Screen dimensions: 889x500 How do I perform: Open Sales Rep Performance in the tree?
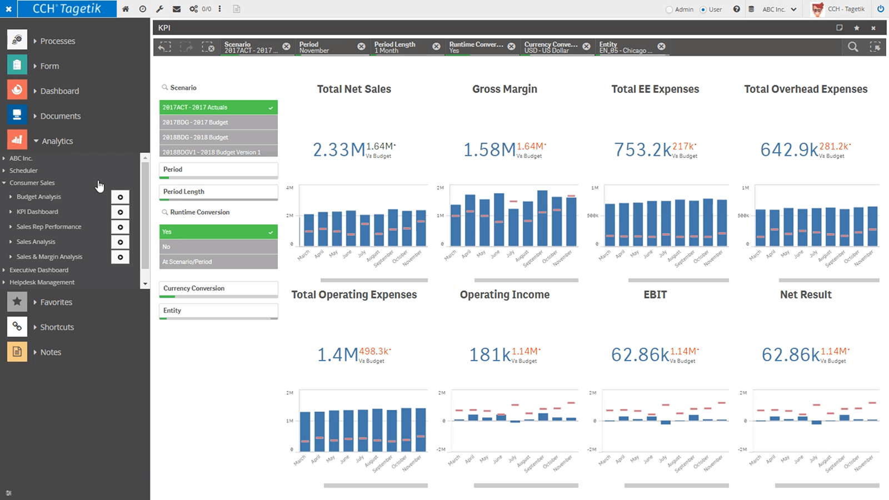49,227
